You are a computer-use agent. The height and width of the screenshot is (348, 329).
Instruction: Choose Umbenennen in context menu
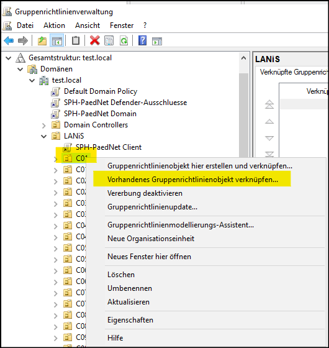206,288
